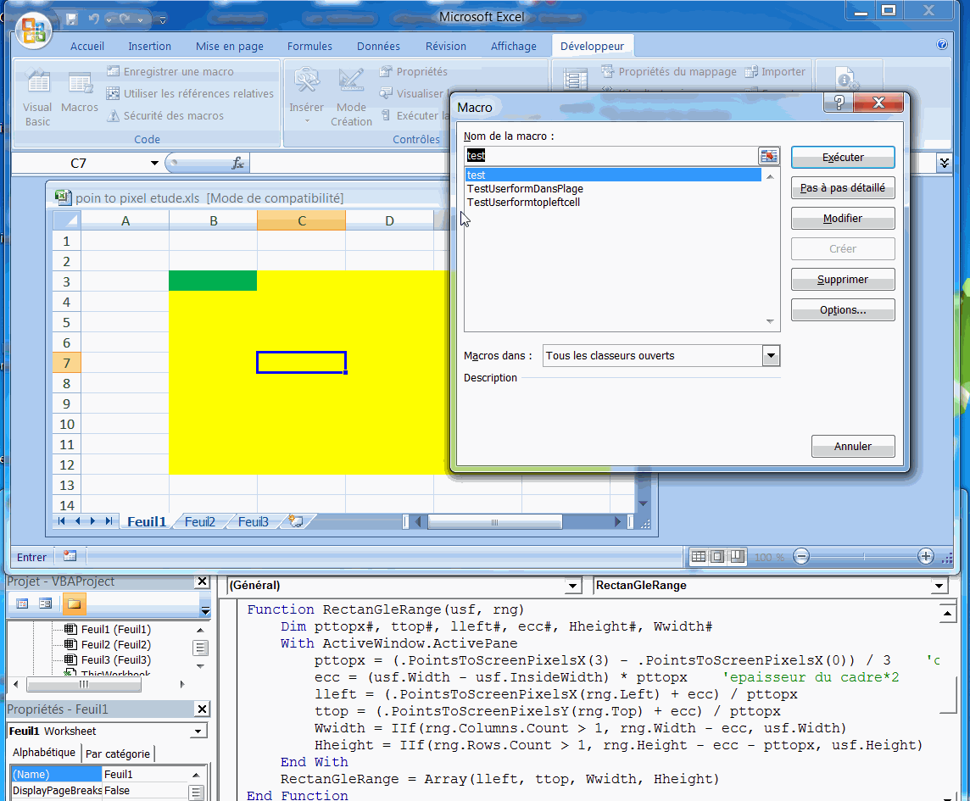This screenshot has height=801, width=970.
Task: Switch to the Accueil ribbon tab
Action: tap(87, 47)
